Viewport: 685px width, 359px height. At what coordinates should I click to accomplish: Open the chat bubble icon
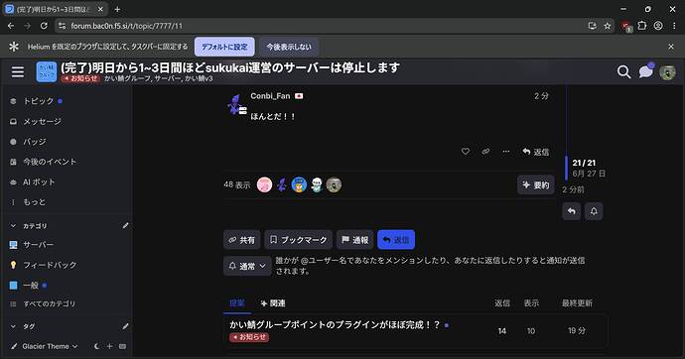click(x=645, y=71)
